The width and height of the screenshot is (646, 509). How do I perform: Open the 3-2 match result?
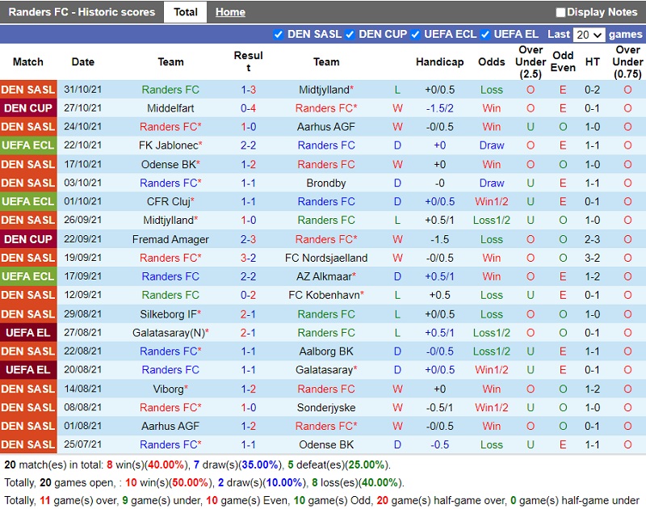click(248, 258)
